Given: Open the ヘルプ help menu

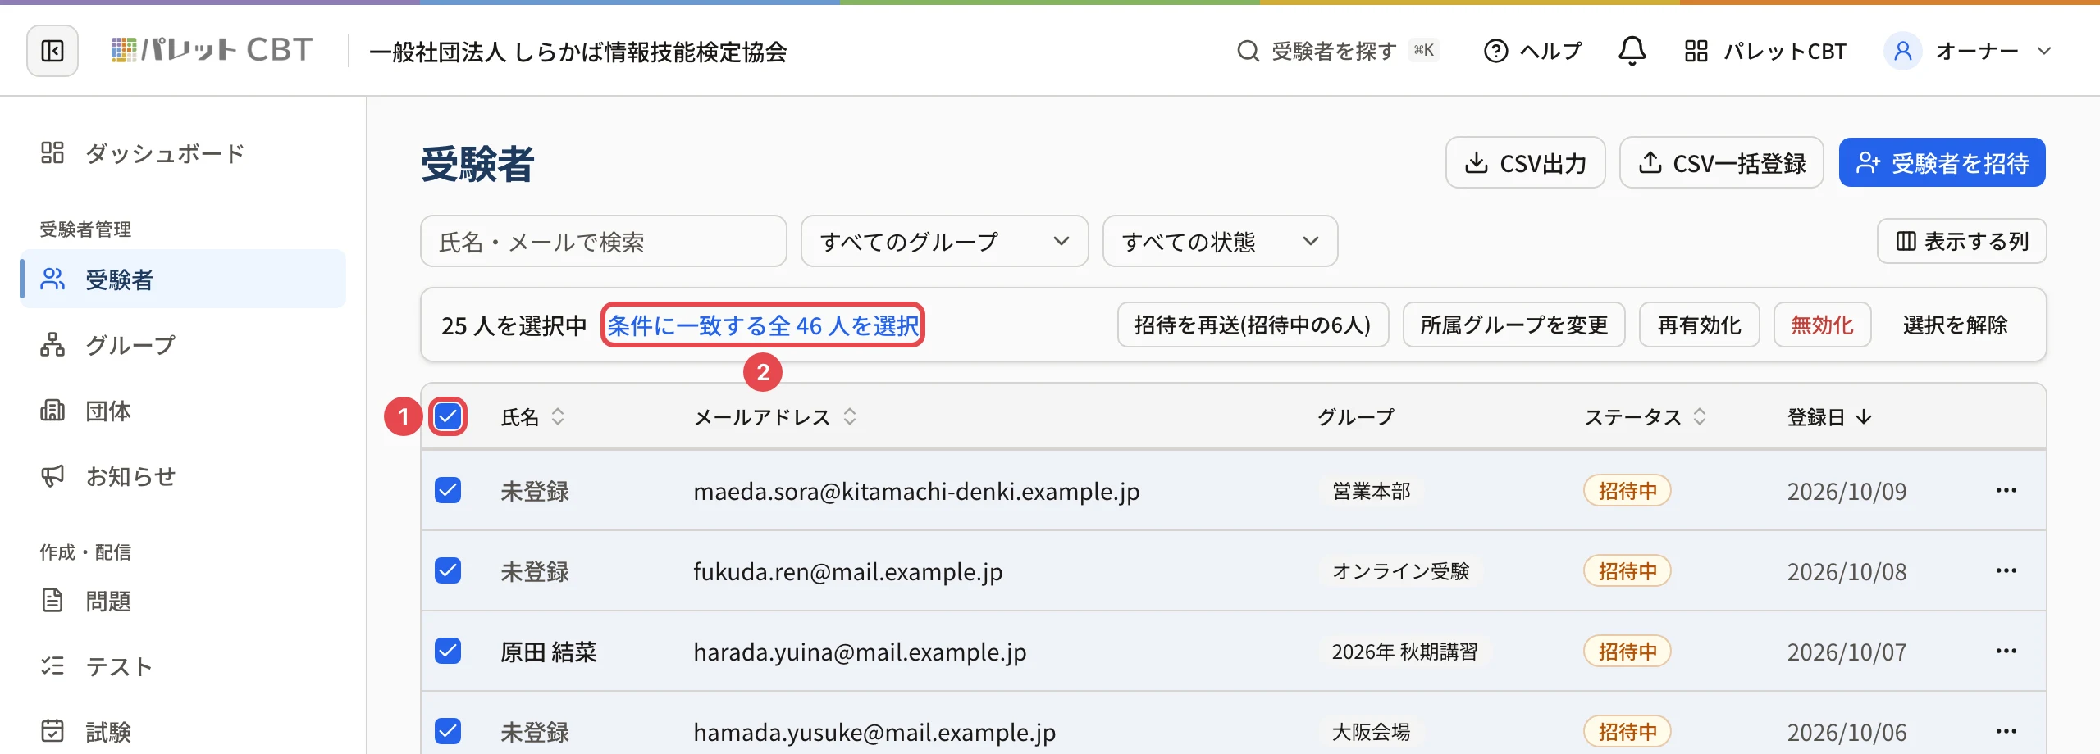Looking at the screenshot, I should pyautogui.click(x=1532, y=51).
